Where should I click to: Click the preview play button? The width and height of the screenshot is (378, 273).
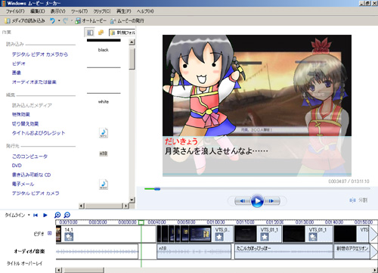tap(257, 201)
